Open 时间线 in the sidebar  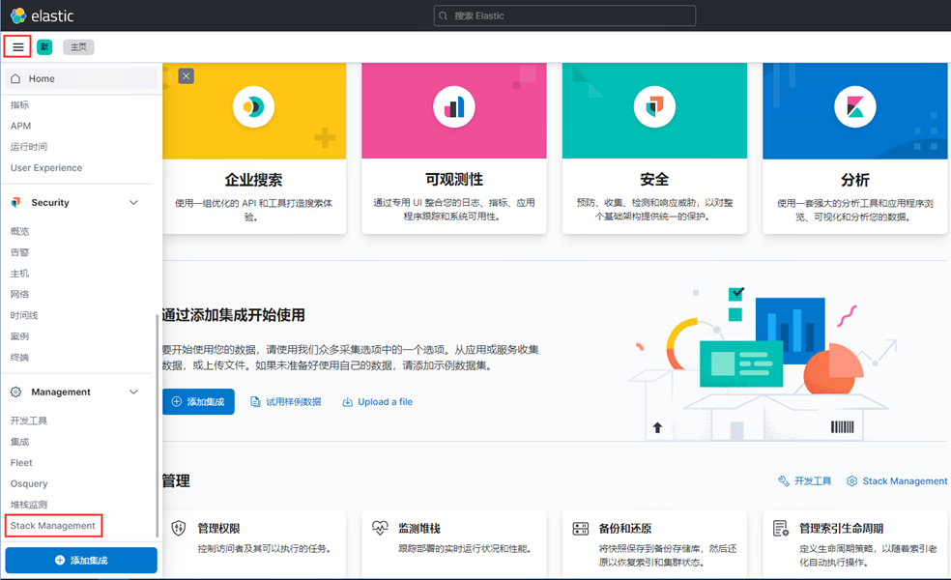pyautogui.click(x=24, y=315)
